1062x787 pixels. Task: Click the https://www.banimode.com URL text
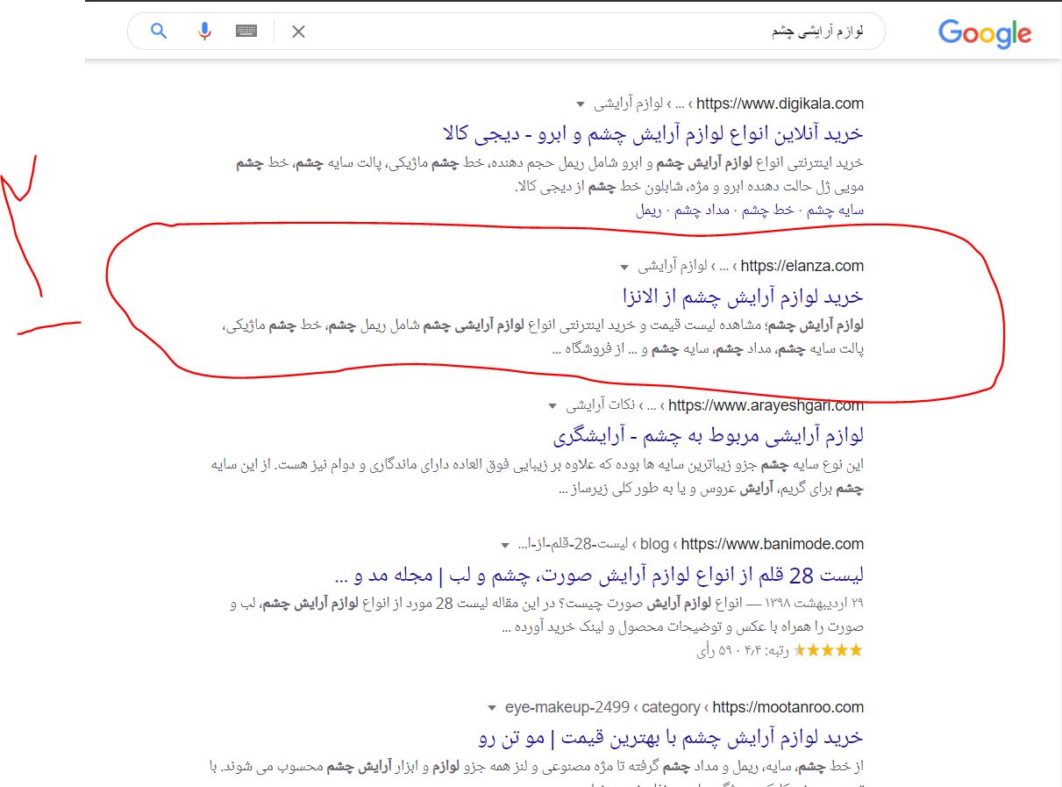click(773, 544)
